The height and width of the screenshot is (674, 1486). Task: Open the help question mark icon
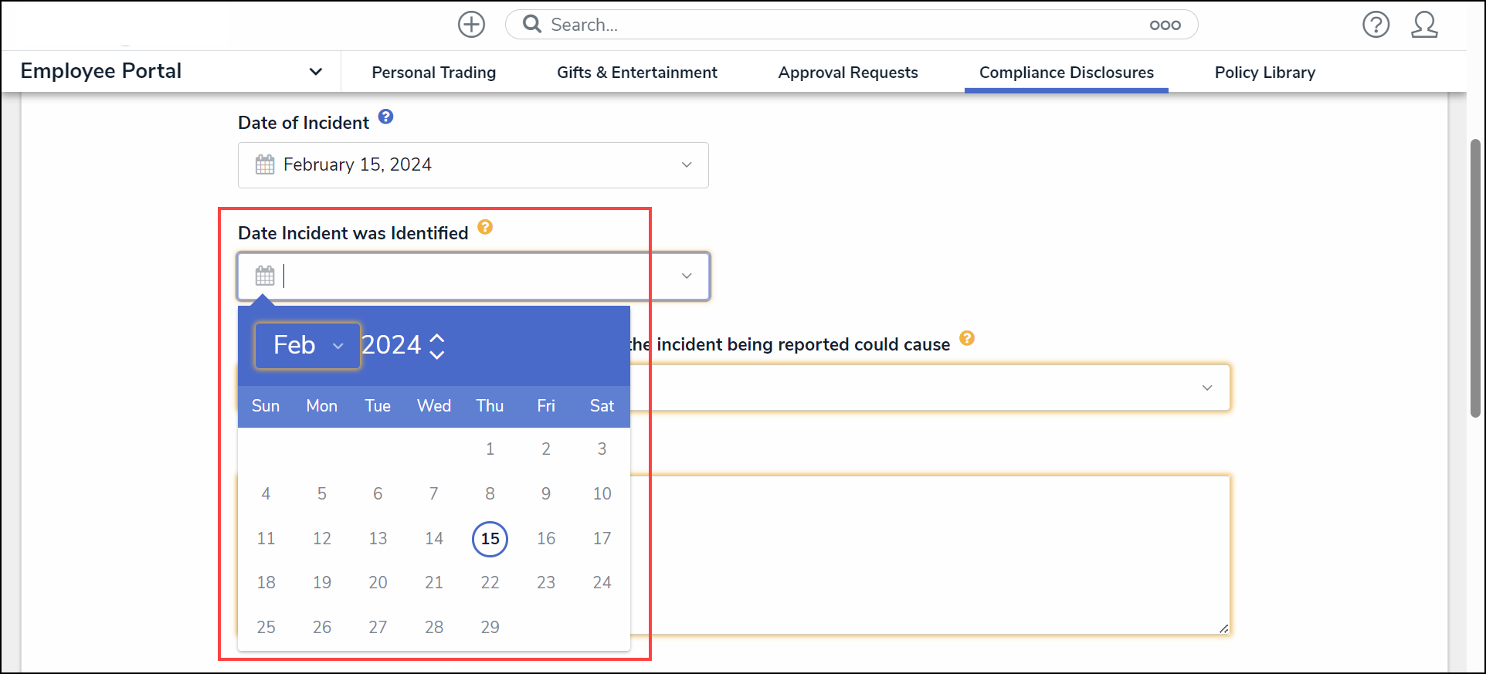1376,25
